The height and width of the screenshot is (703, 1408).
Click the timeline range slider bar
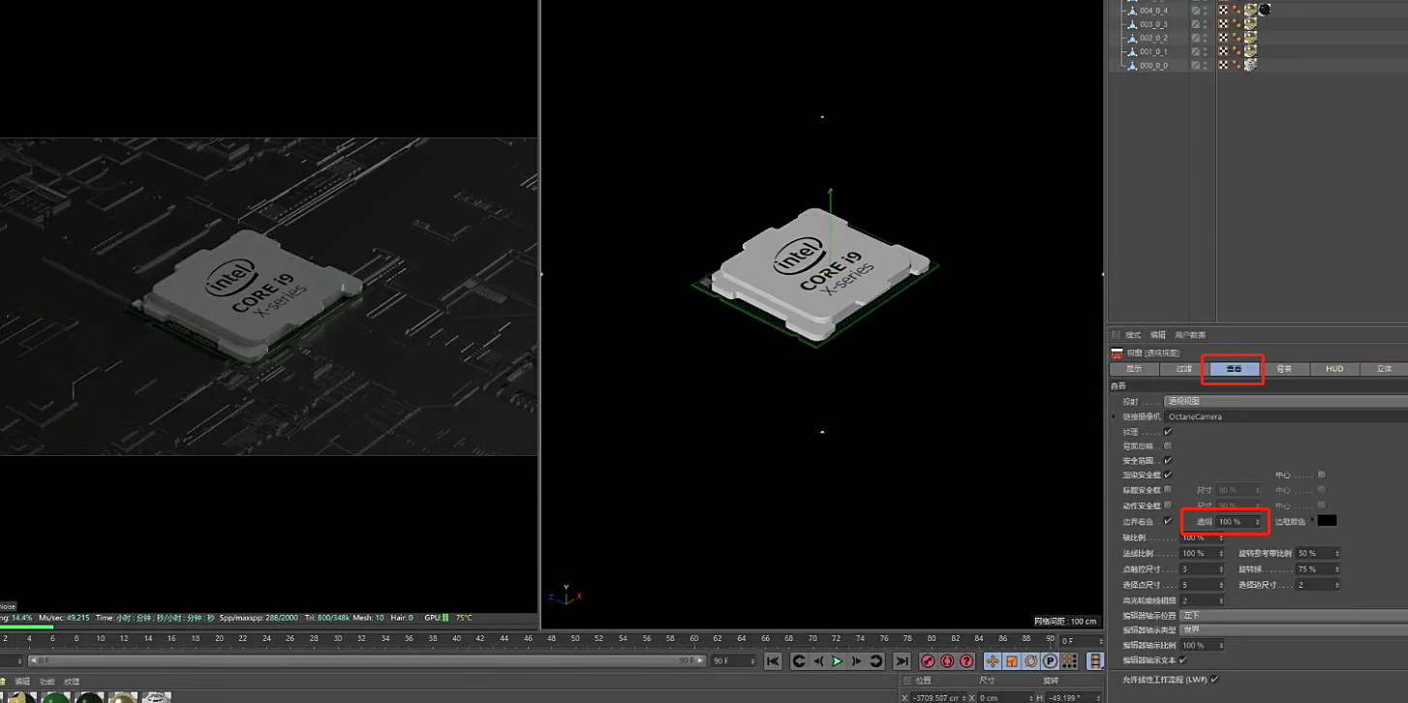(x=365, y=661)
